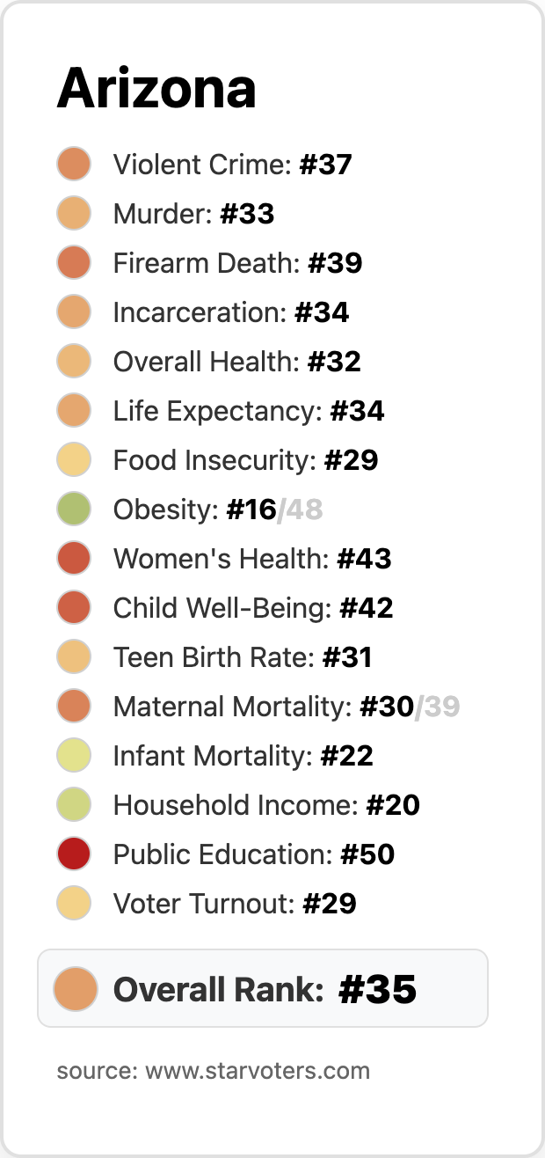Viewport: 545px width, 1158px height.
Task: Click the Violent Crime color dot
Action: coord(74,165)
